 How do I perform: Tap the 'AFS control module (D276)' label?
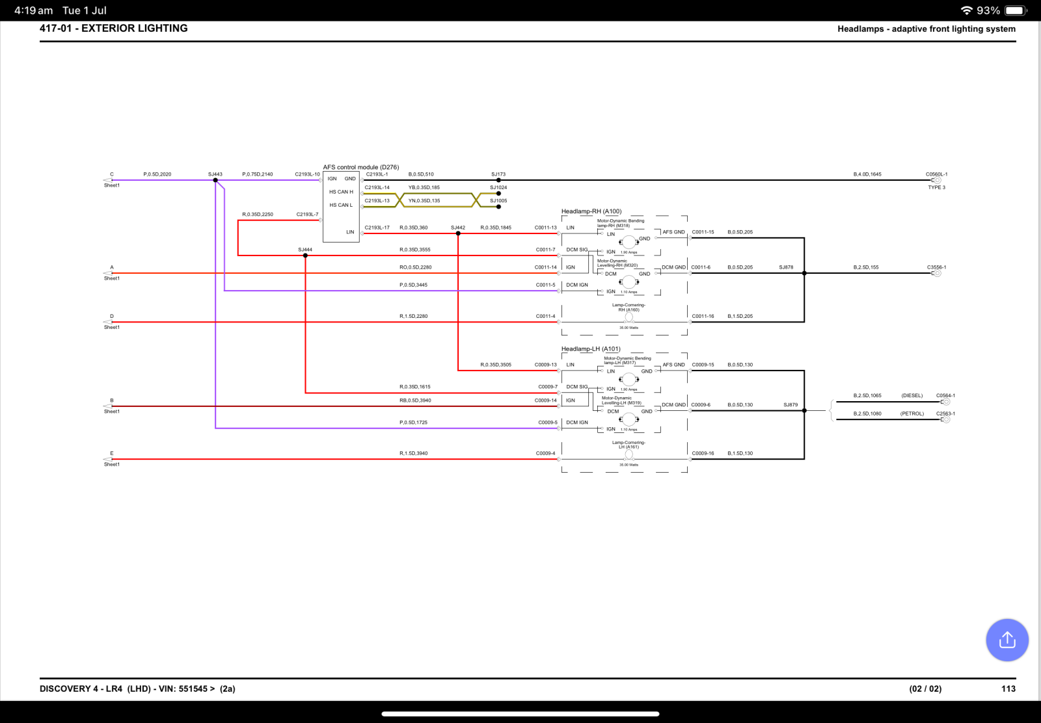pos(361,167)
